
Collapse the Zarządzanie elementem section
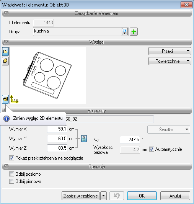[6, 13]
